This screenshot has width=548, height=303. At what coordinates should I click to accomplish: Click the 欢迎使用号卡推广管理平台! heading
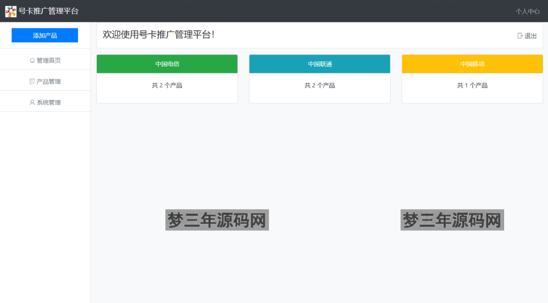(x=158, y=35)
